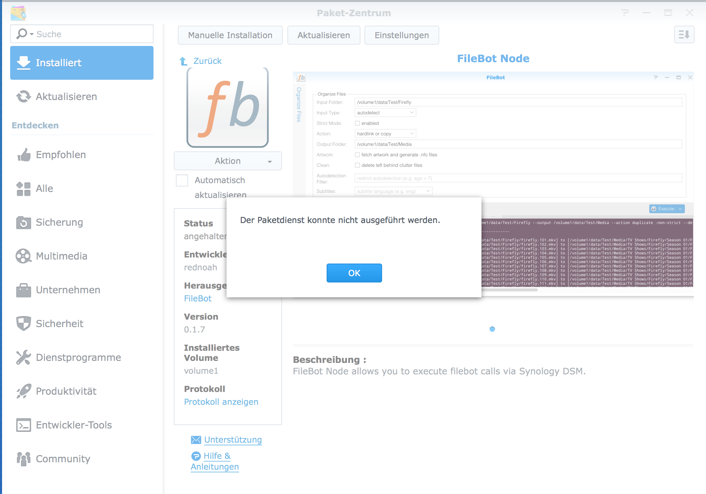Click the Empfohlen thumbs-up icon

(24, 155)
